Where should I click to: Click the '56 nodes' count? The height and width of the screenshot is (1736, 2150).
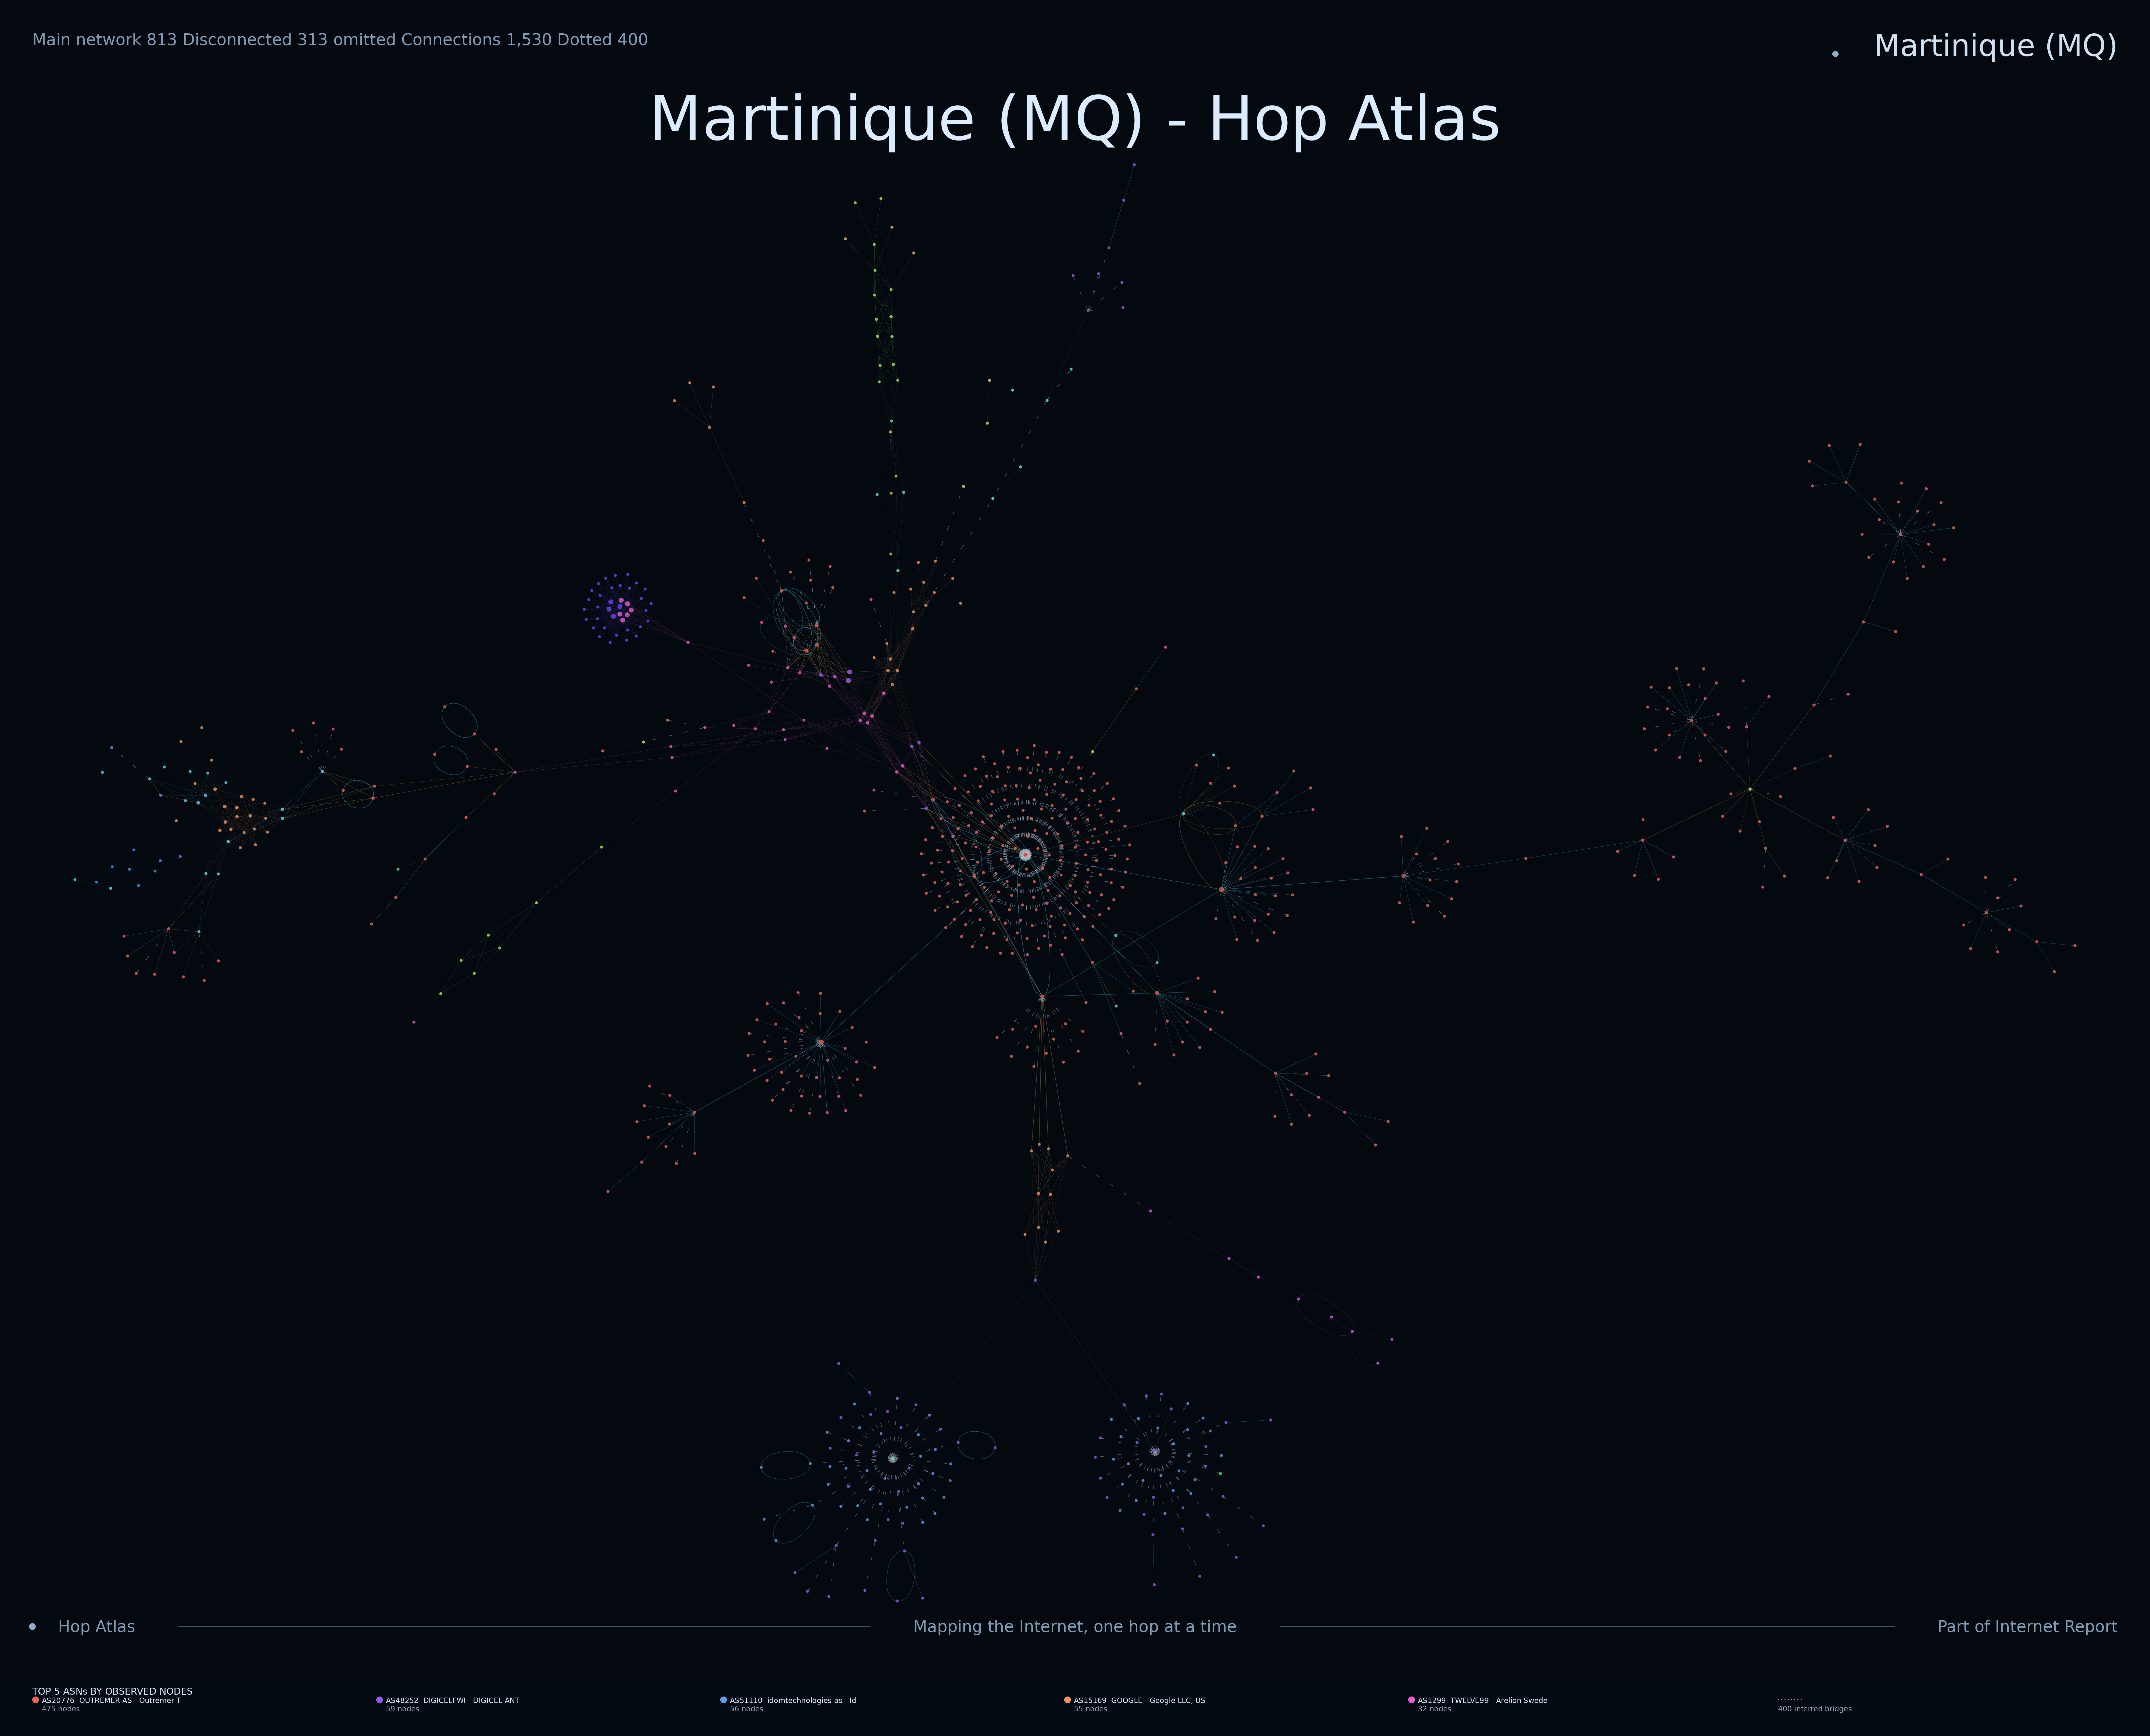pos(746,1709)
